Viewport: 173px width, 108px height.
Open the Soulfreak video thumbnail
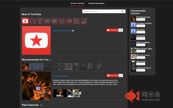[60, 93]
